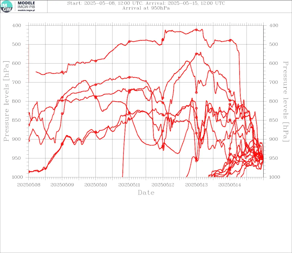The image size is (292, 253).
Task: Click the right axis 500 label
Action: coord(274,44)
